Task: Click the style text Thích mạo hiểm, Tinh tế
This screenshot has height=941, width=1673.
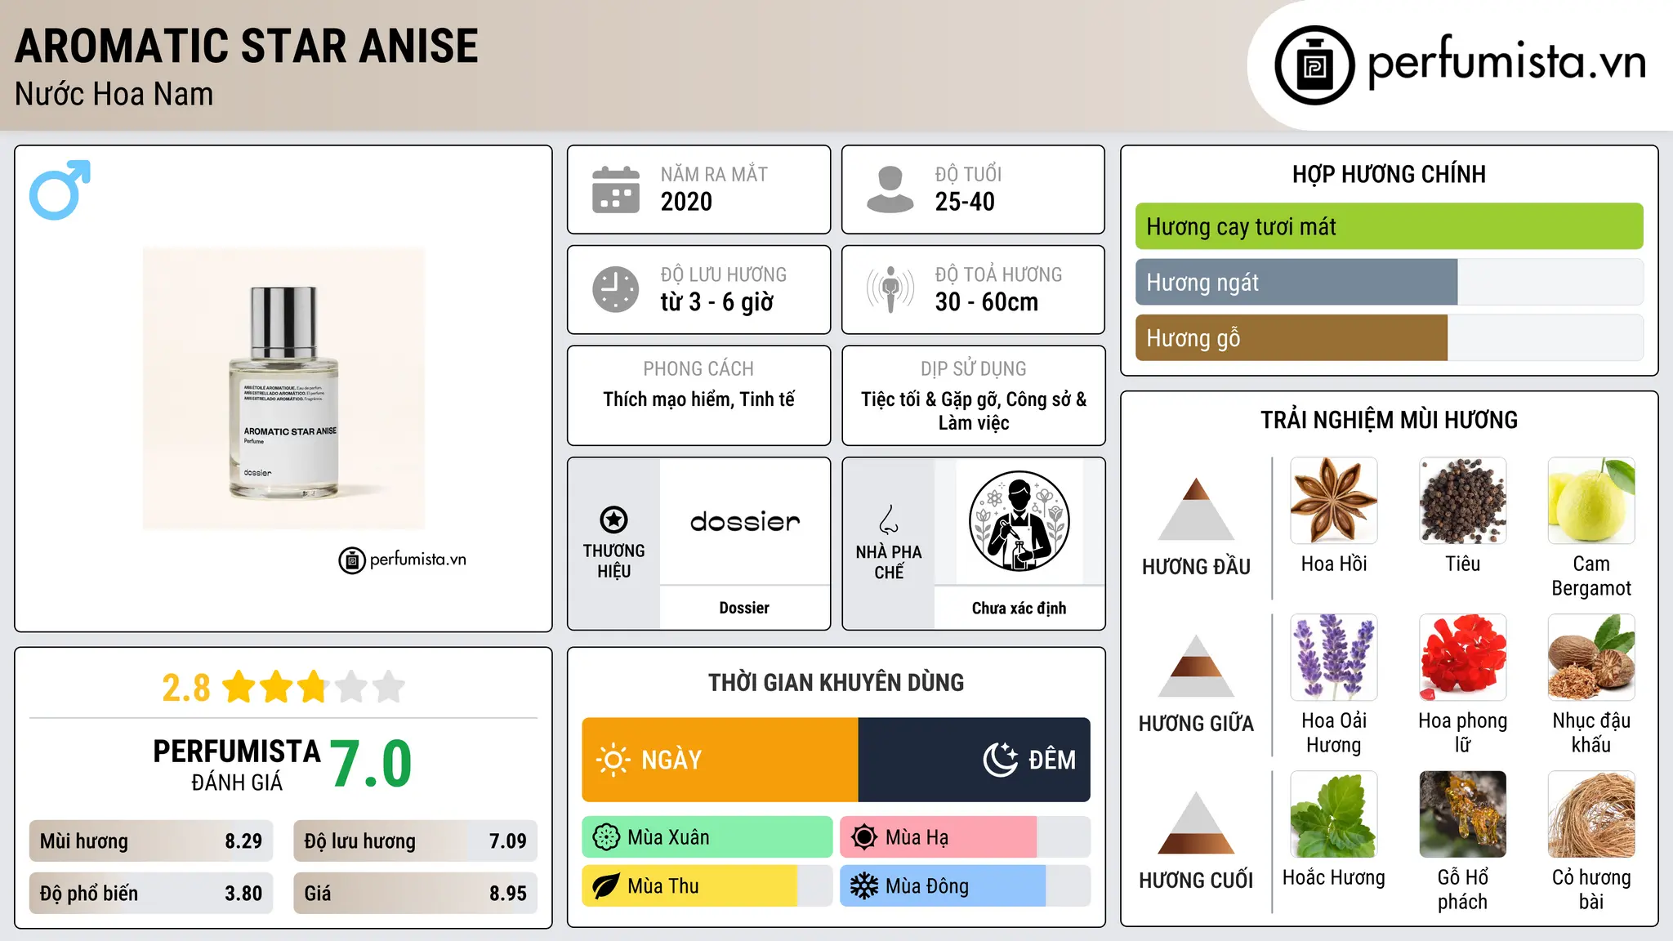Action: coord(698,399)
